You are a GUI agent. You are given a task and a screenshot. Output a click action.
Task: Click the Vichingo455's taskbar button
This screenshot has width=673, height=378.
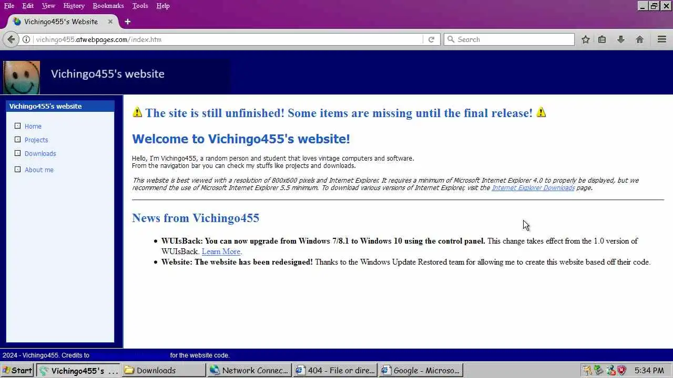[78, 370]
